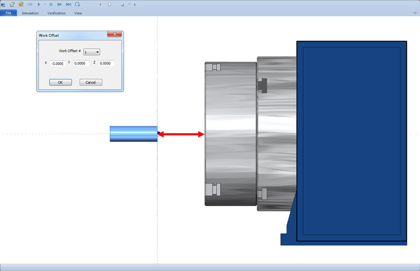420x271 pixels.
Task: Click the open machine file icon with green arrow
Action: point(12,4)
